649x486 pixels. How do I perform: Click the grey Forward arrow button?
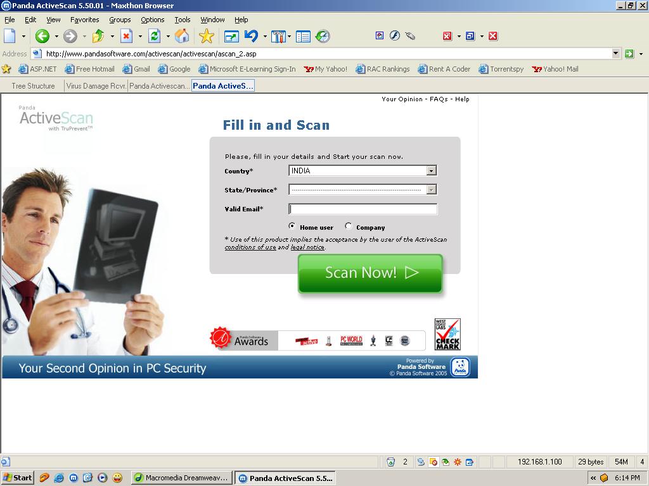(x=70, y=36)
